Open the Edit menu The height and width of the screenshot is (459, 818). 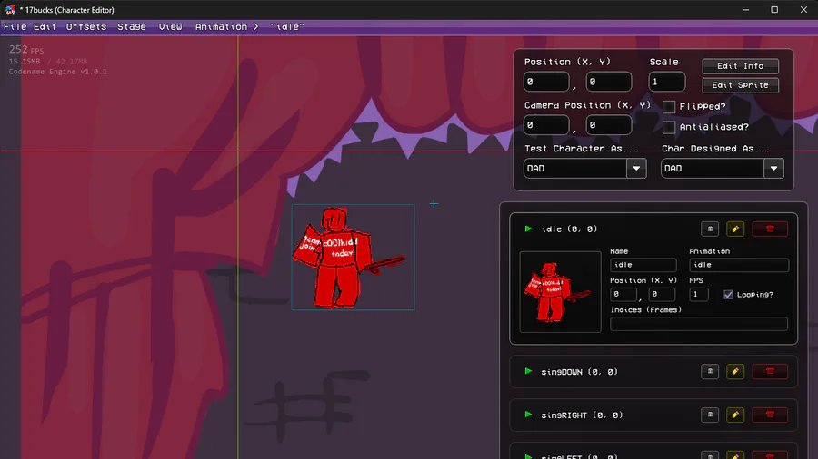click(x=45, y=26)
